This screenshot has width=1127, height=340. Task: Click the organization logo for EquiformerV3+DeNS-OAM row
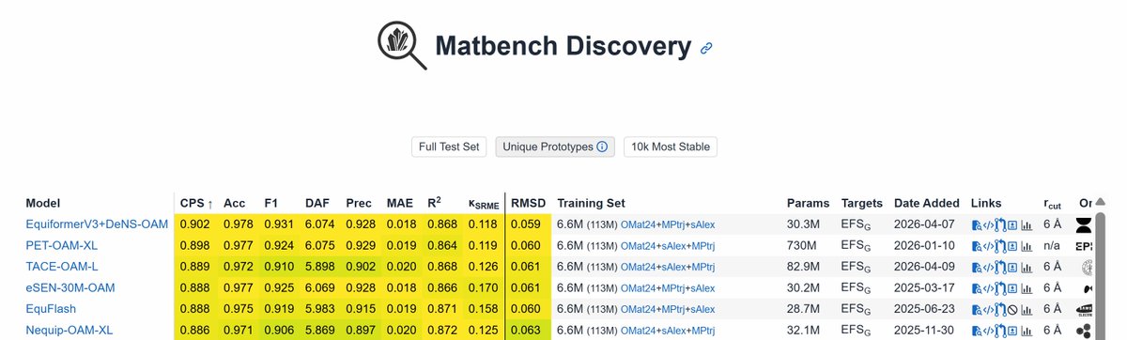click(x=1084, y=225)
